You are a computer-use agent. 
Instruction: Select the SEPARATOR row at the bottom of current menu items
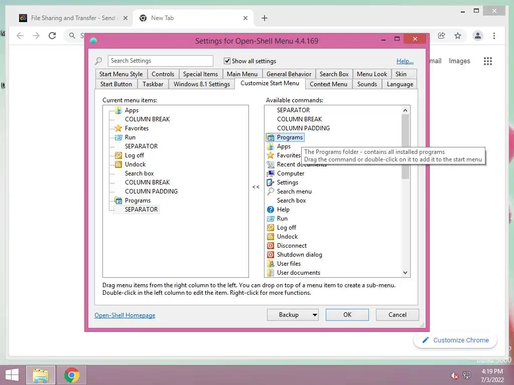click(x=141, y=210)
